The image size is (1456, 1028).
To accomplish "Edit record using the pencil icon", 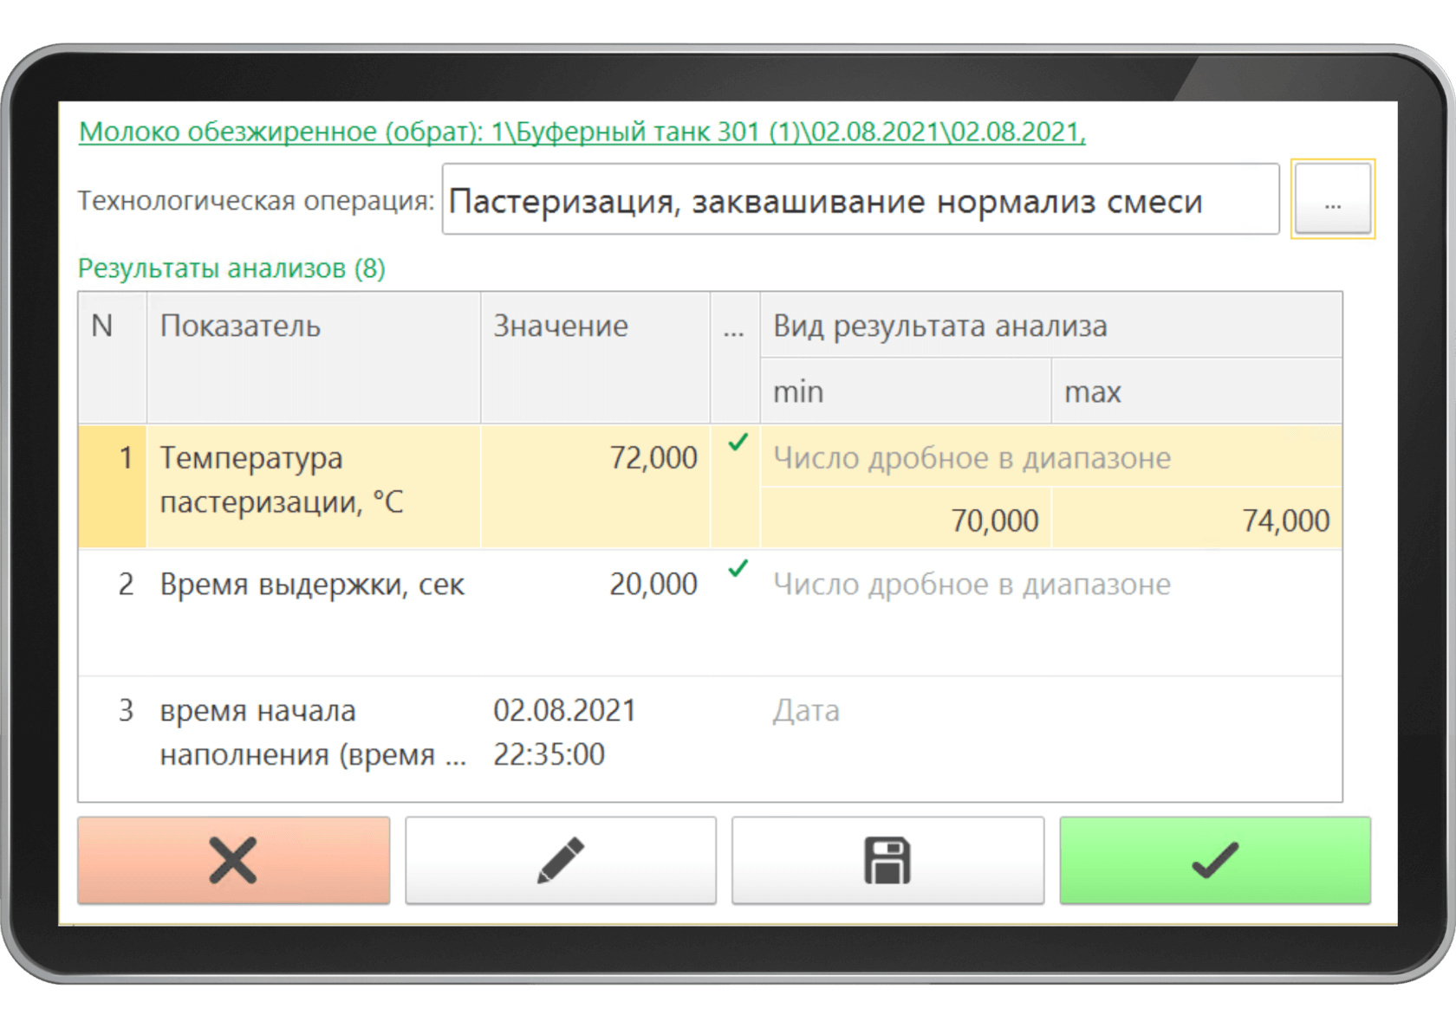I will (x=559, y=860).
